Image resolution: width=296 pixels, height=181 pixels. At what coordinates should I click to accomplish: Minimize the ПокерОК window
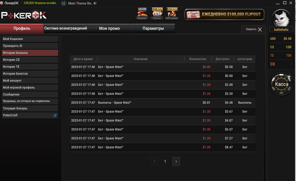278,3
